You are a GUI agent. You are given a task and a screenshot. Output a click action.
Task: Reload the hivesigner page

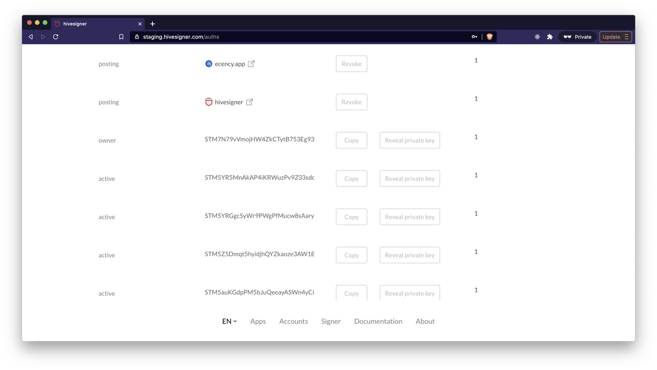pos(55,37)
